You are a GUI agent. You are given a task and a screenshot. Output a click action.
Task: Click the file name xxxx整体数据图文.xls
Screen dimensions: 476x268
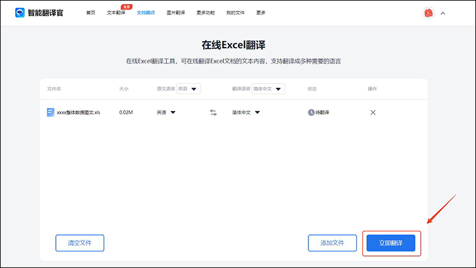(78, 113)
